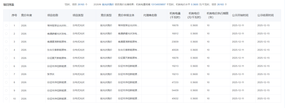Screen dimensions: 285x108
Task: Choose the radio button for row 10
Action: (6, 99)
